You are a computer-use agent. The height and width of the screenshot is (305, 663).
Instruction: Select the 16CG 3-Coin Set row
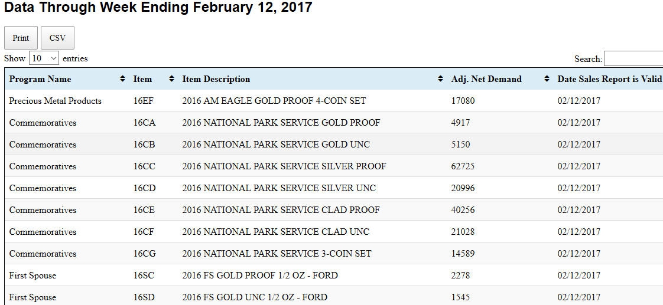pyautogui.click(x=334, y=254)
